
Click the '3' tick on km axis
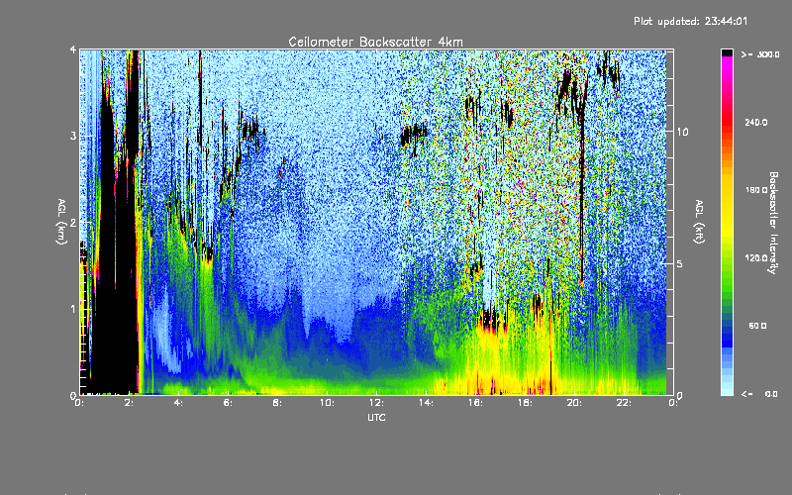[73, 136]
